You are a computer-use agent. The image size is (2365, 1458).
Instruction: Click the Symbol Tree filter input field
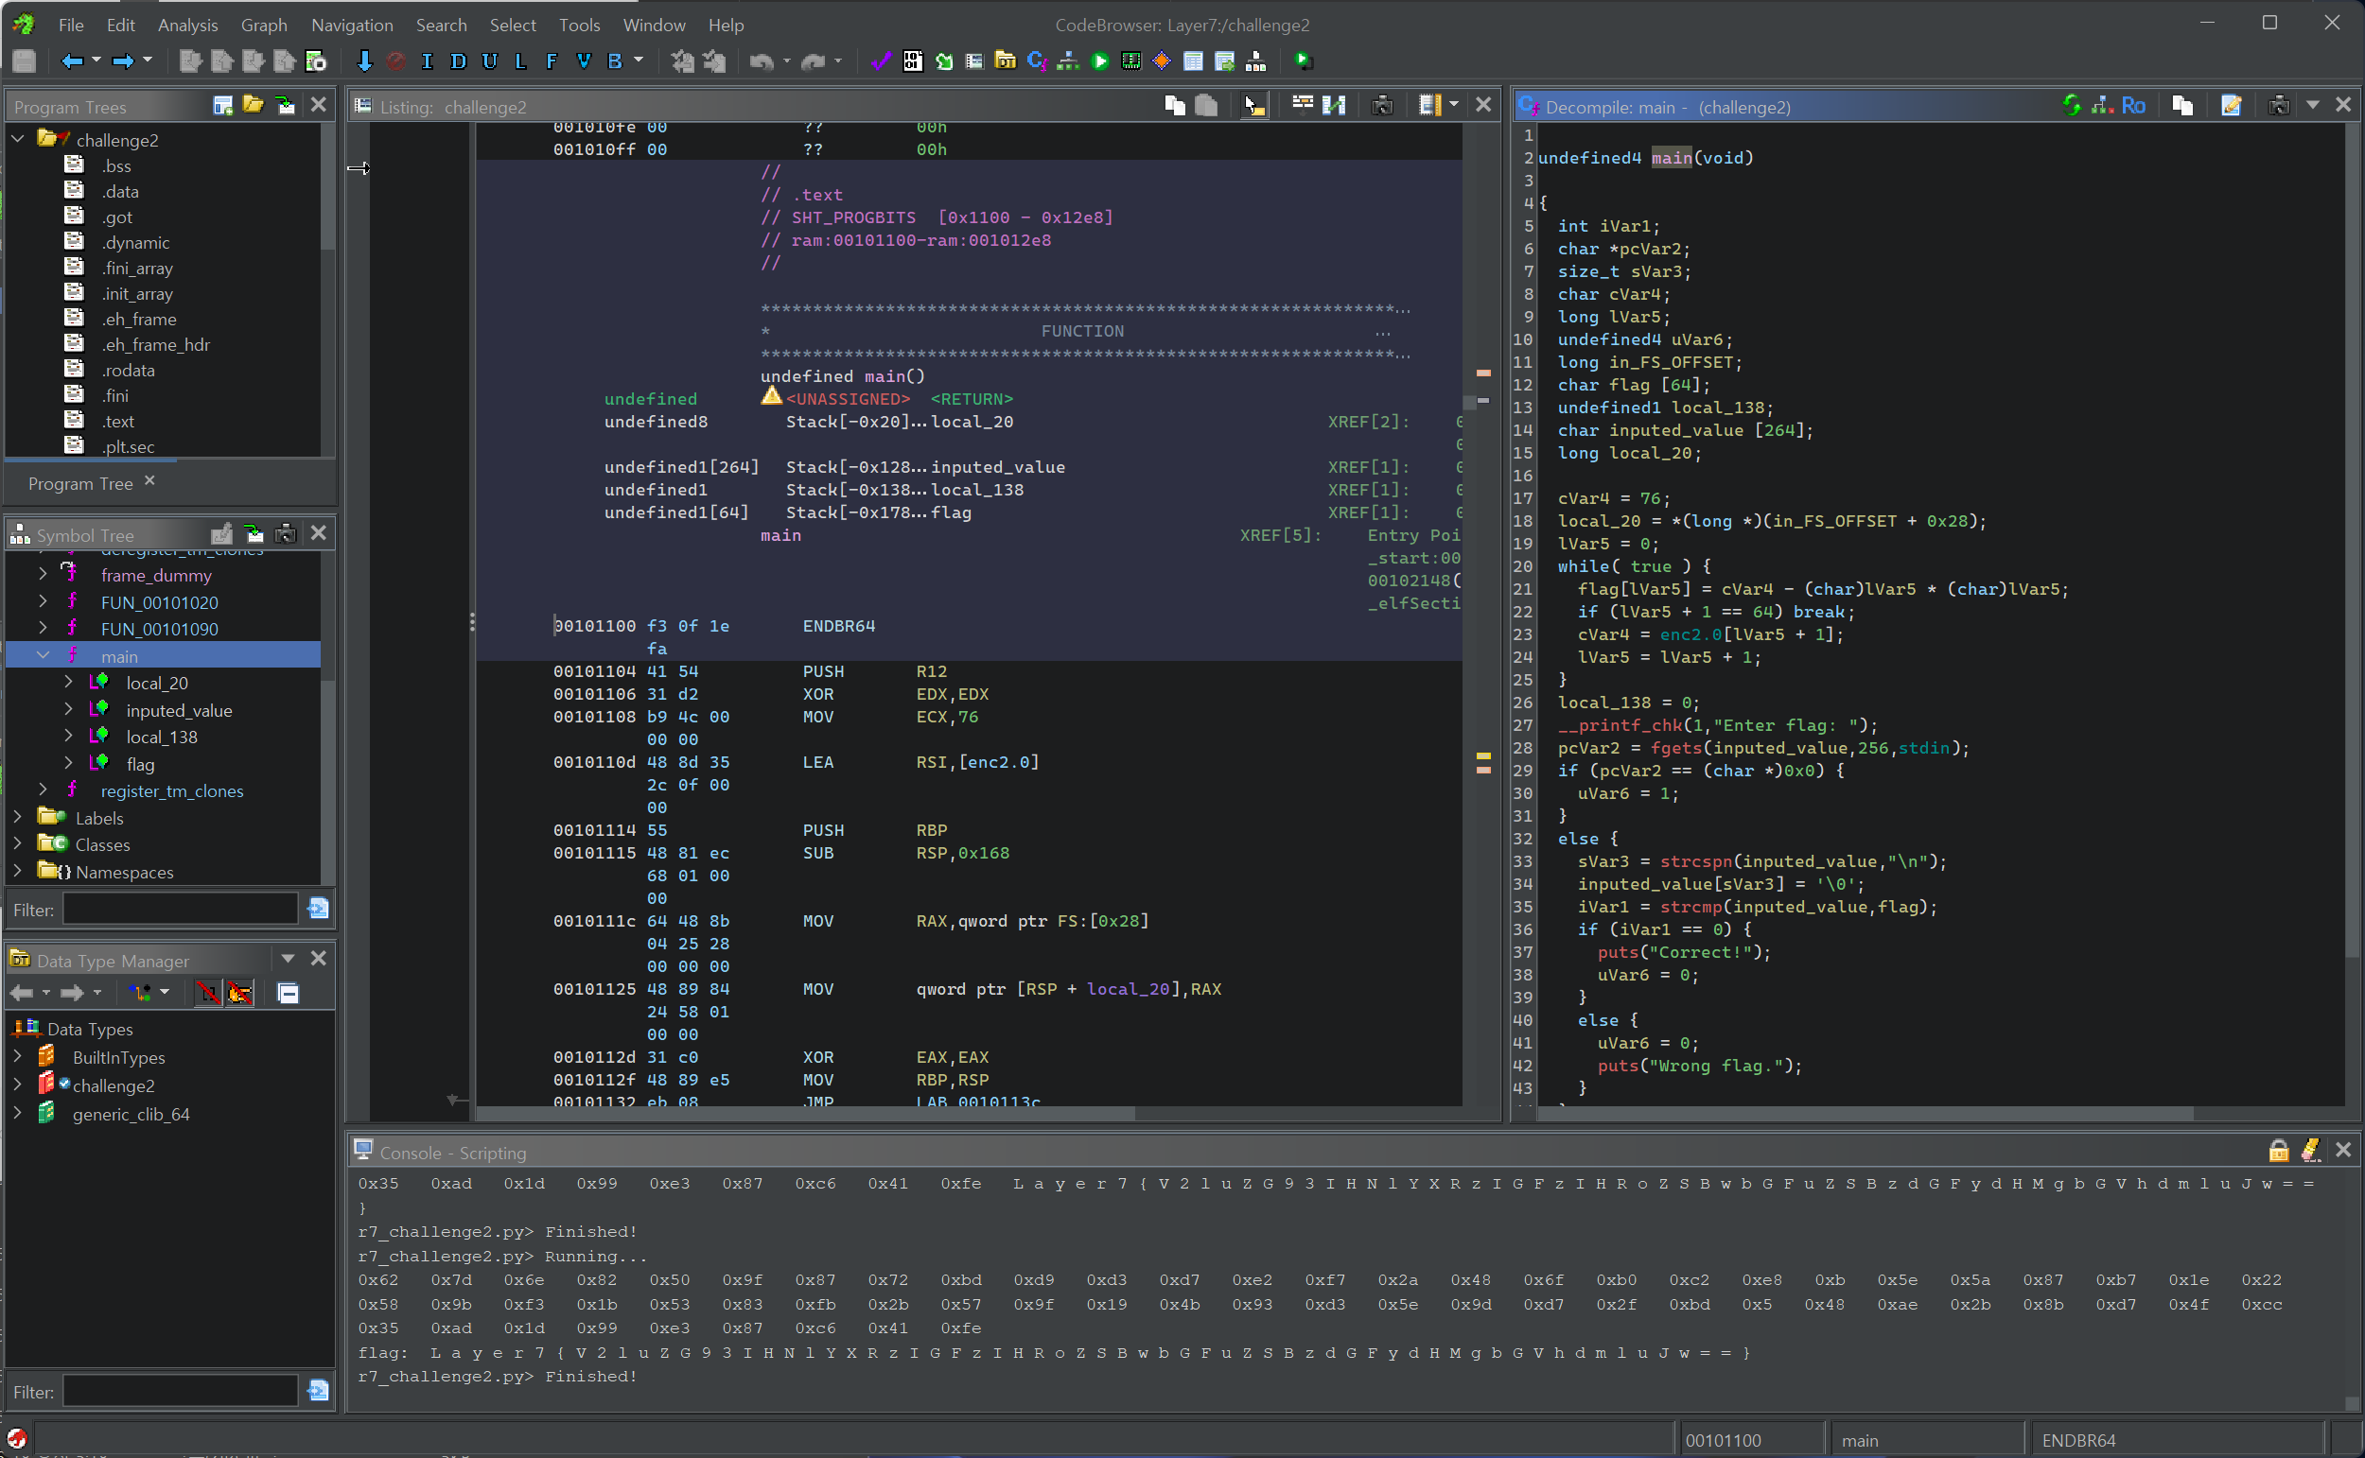(181, 909)
